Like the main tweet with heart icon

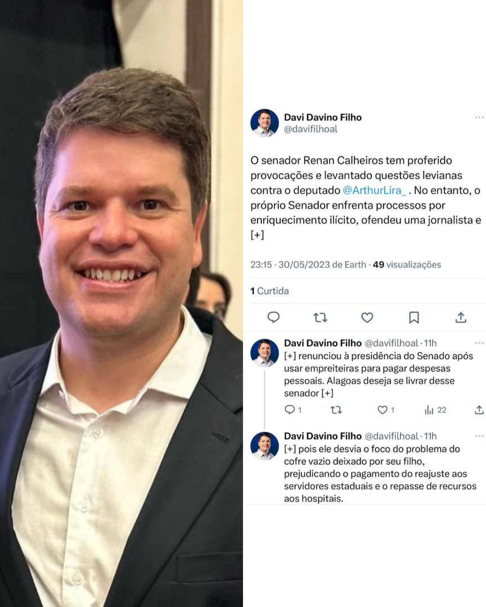(367, 318)
